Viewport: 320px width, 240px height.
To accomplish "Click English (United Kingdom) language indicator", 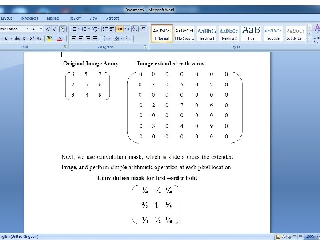I will click(20, 237).
